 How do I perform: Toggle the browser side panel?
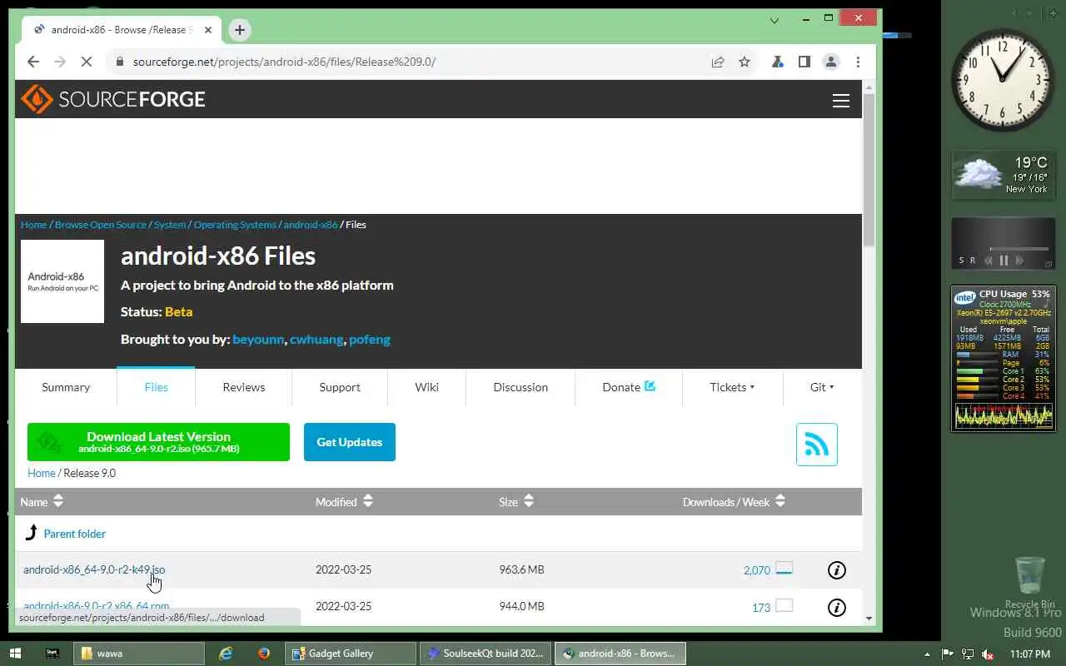[x=804, y=62]
